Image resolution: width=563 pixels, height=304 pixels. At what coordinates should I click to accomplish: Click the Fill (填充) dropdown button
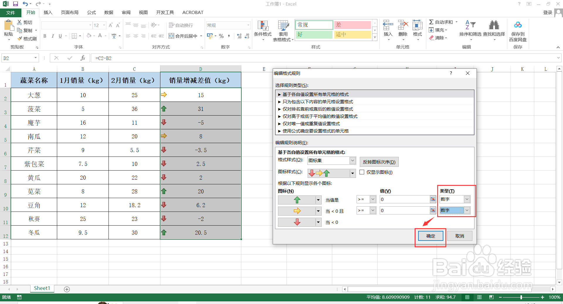pos(438,30)
